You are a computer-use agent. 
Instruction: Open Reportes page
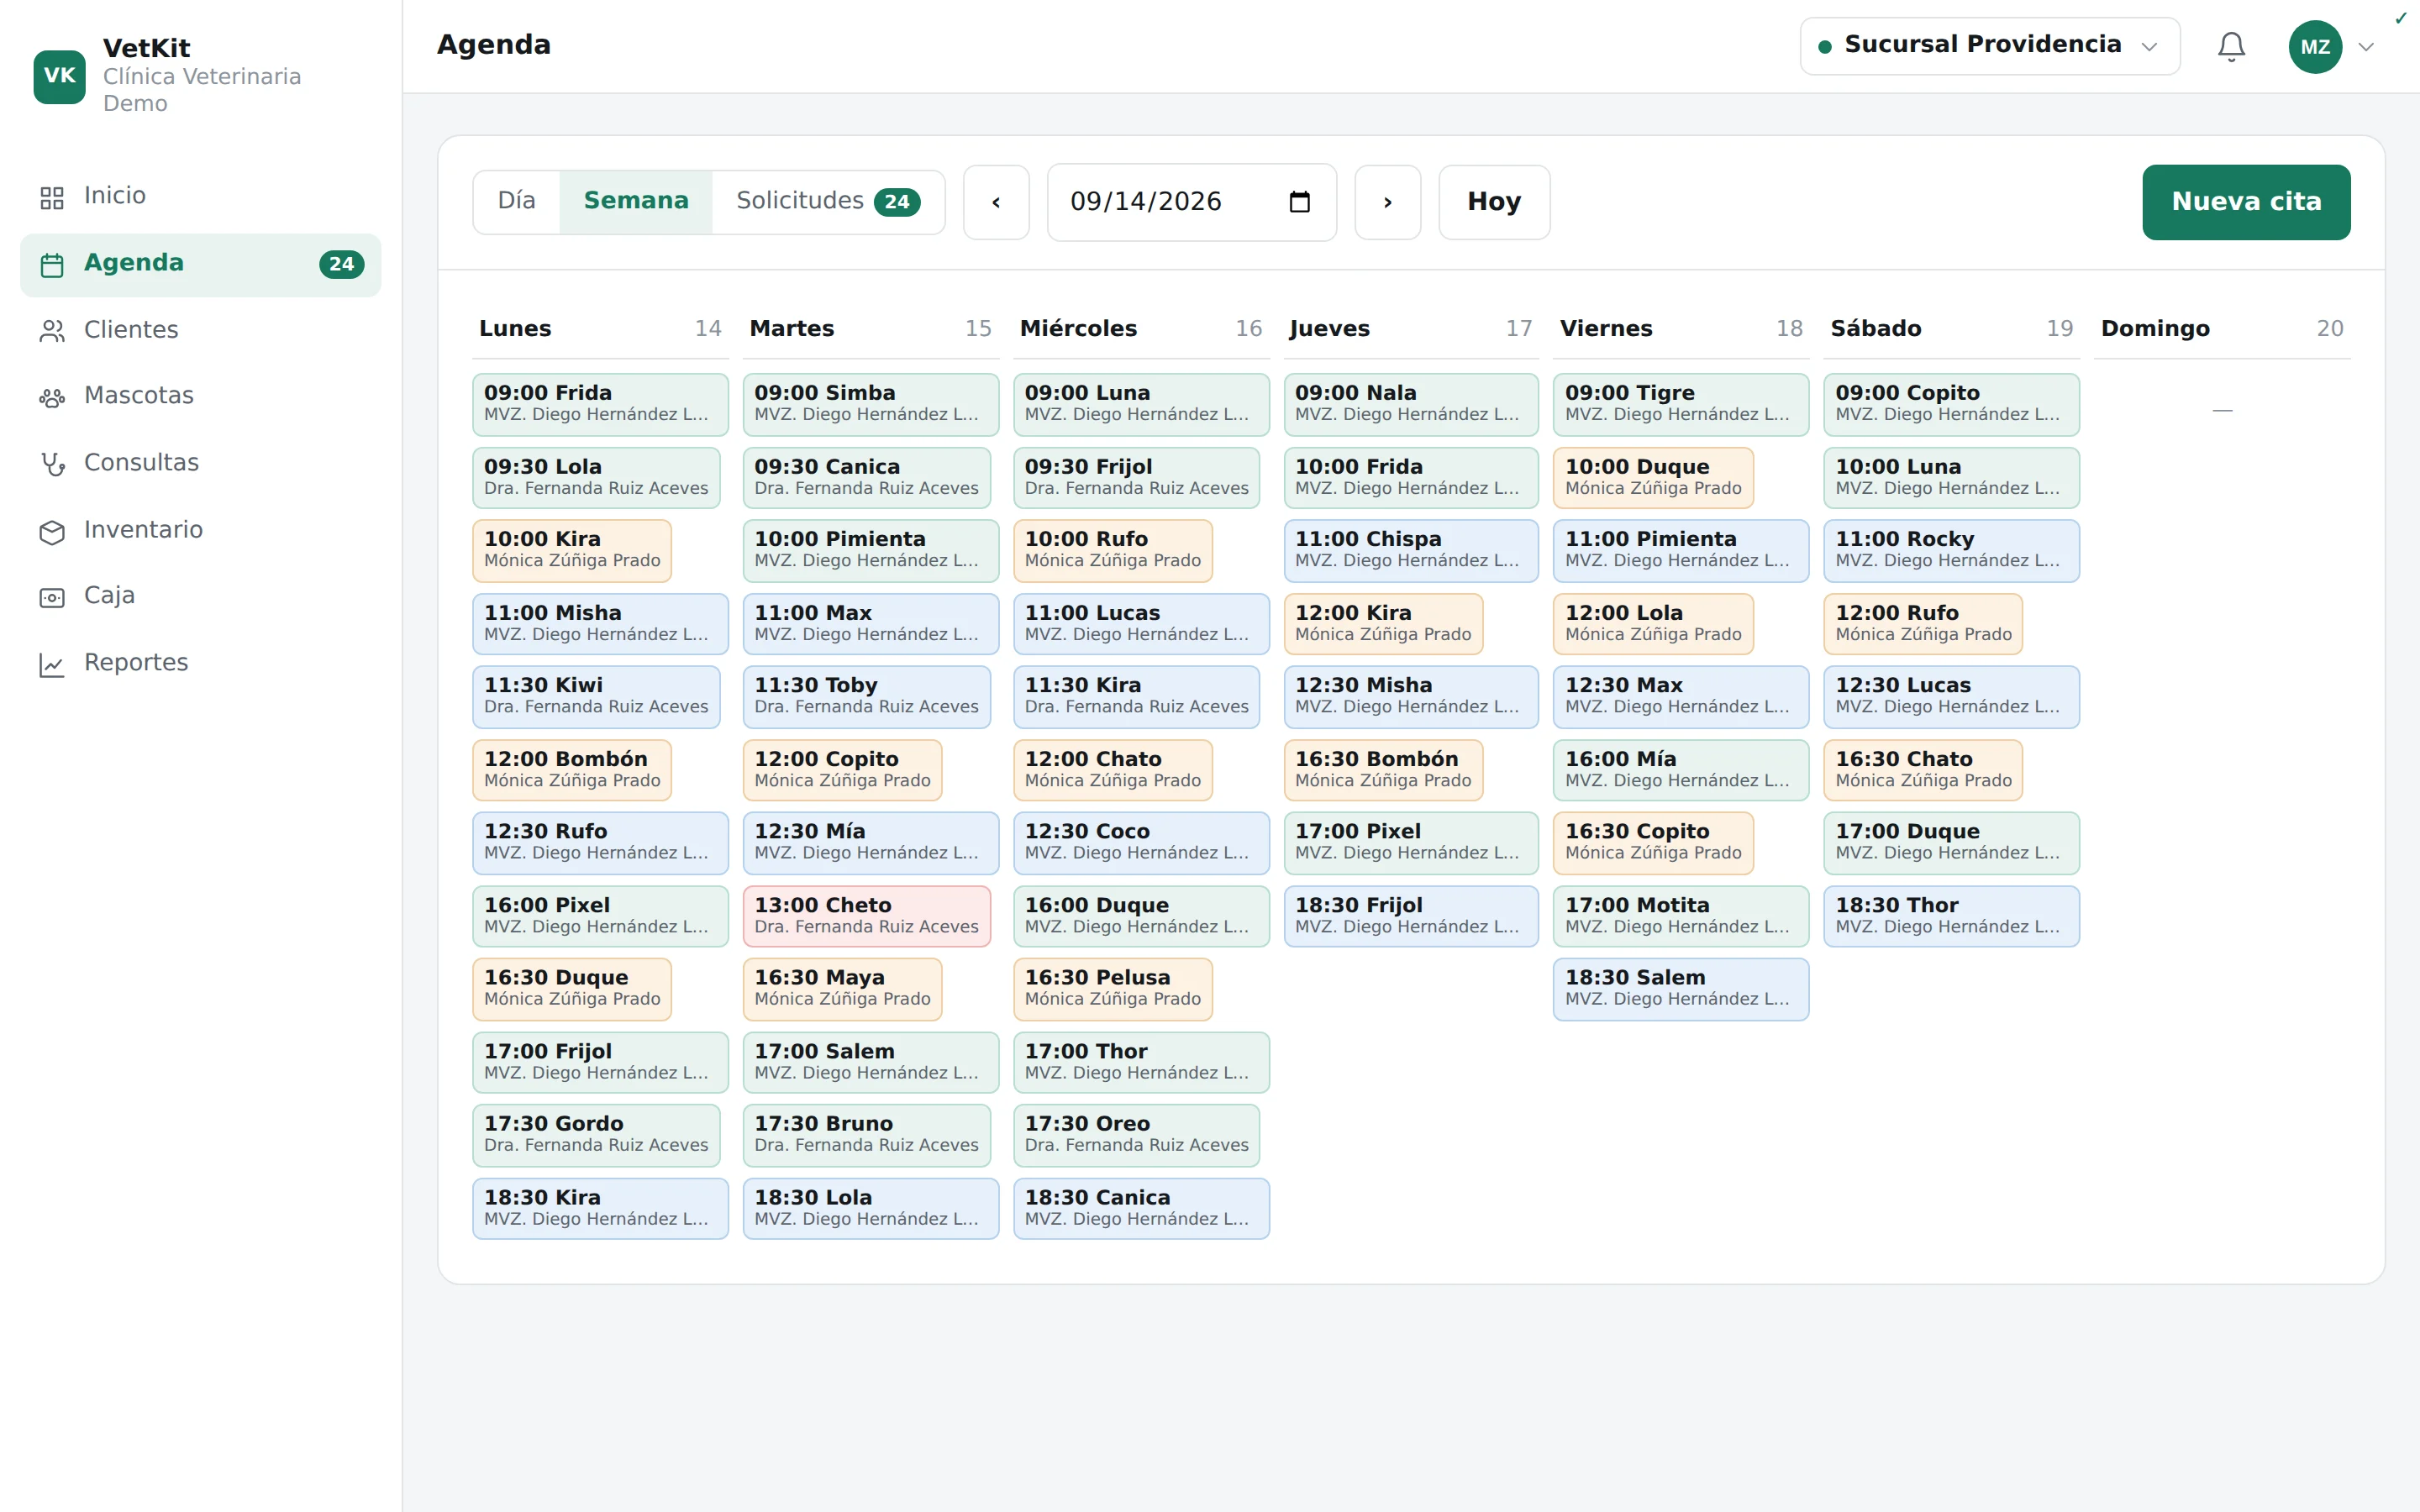(x=200, y=664)
